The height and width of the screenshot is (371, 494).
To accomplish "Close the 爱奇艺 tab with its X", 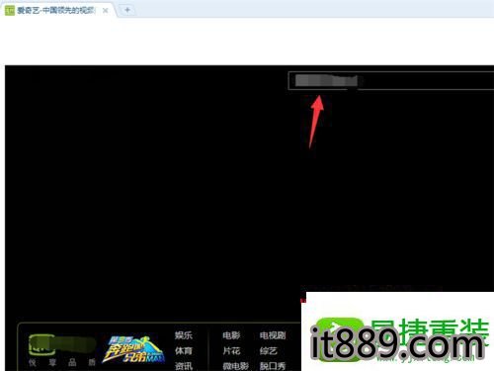I will (x=106, y=11).
